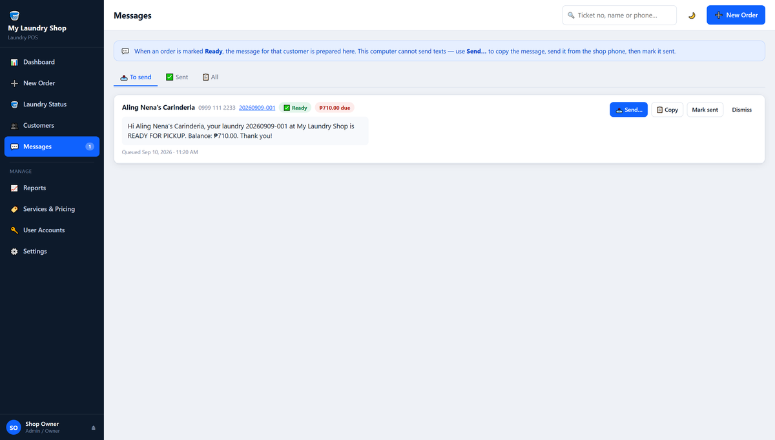Go to Customers using its people icon
The height and width of the screenshot is (440, 775).
click(14, 126)
